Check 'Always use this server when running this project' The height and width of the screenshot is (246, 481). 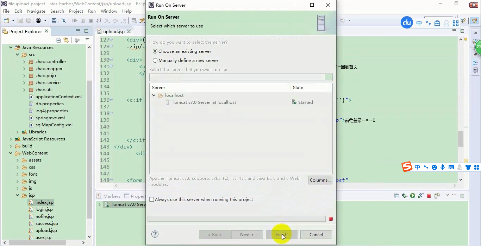[151, 200]
